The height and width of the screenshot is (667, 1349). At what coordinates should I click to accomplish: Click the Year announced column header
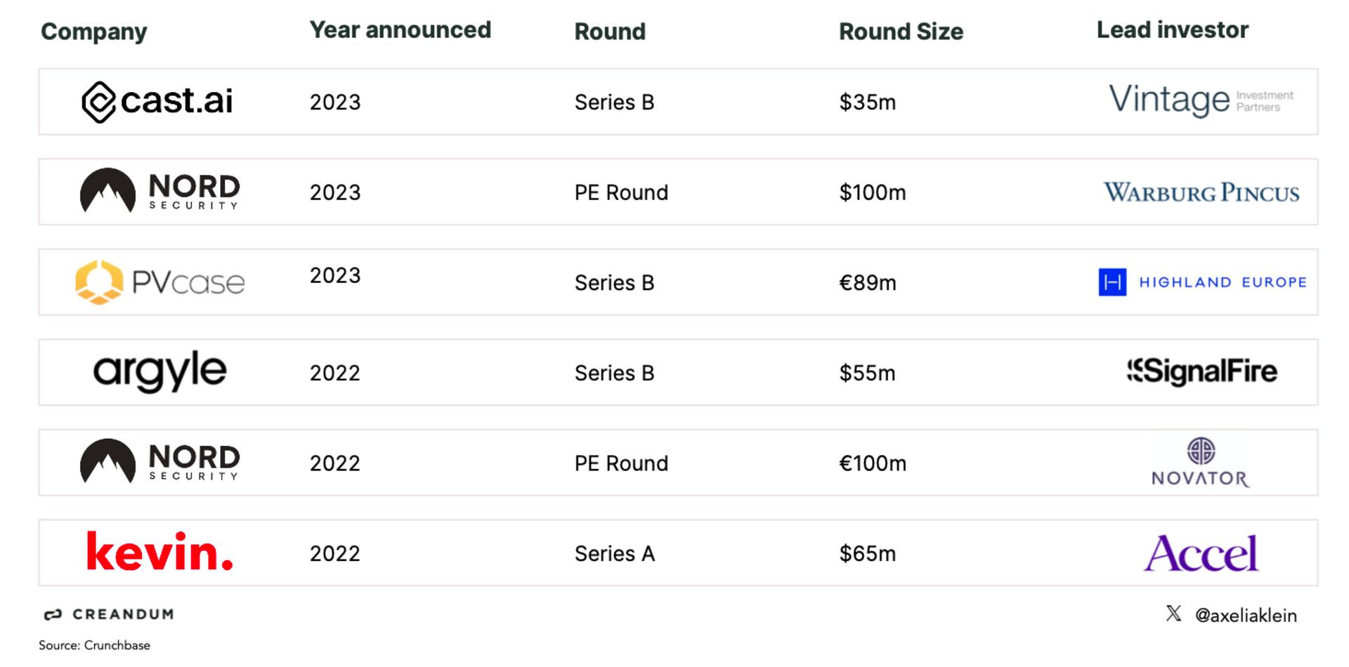[x=400, y=30]
